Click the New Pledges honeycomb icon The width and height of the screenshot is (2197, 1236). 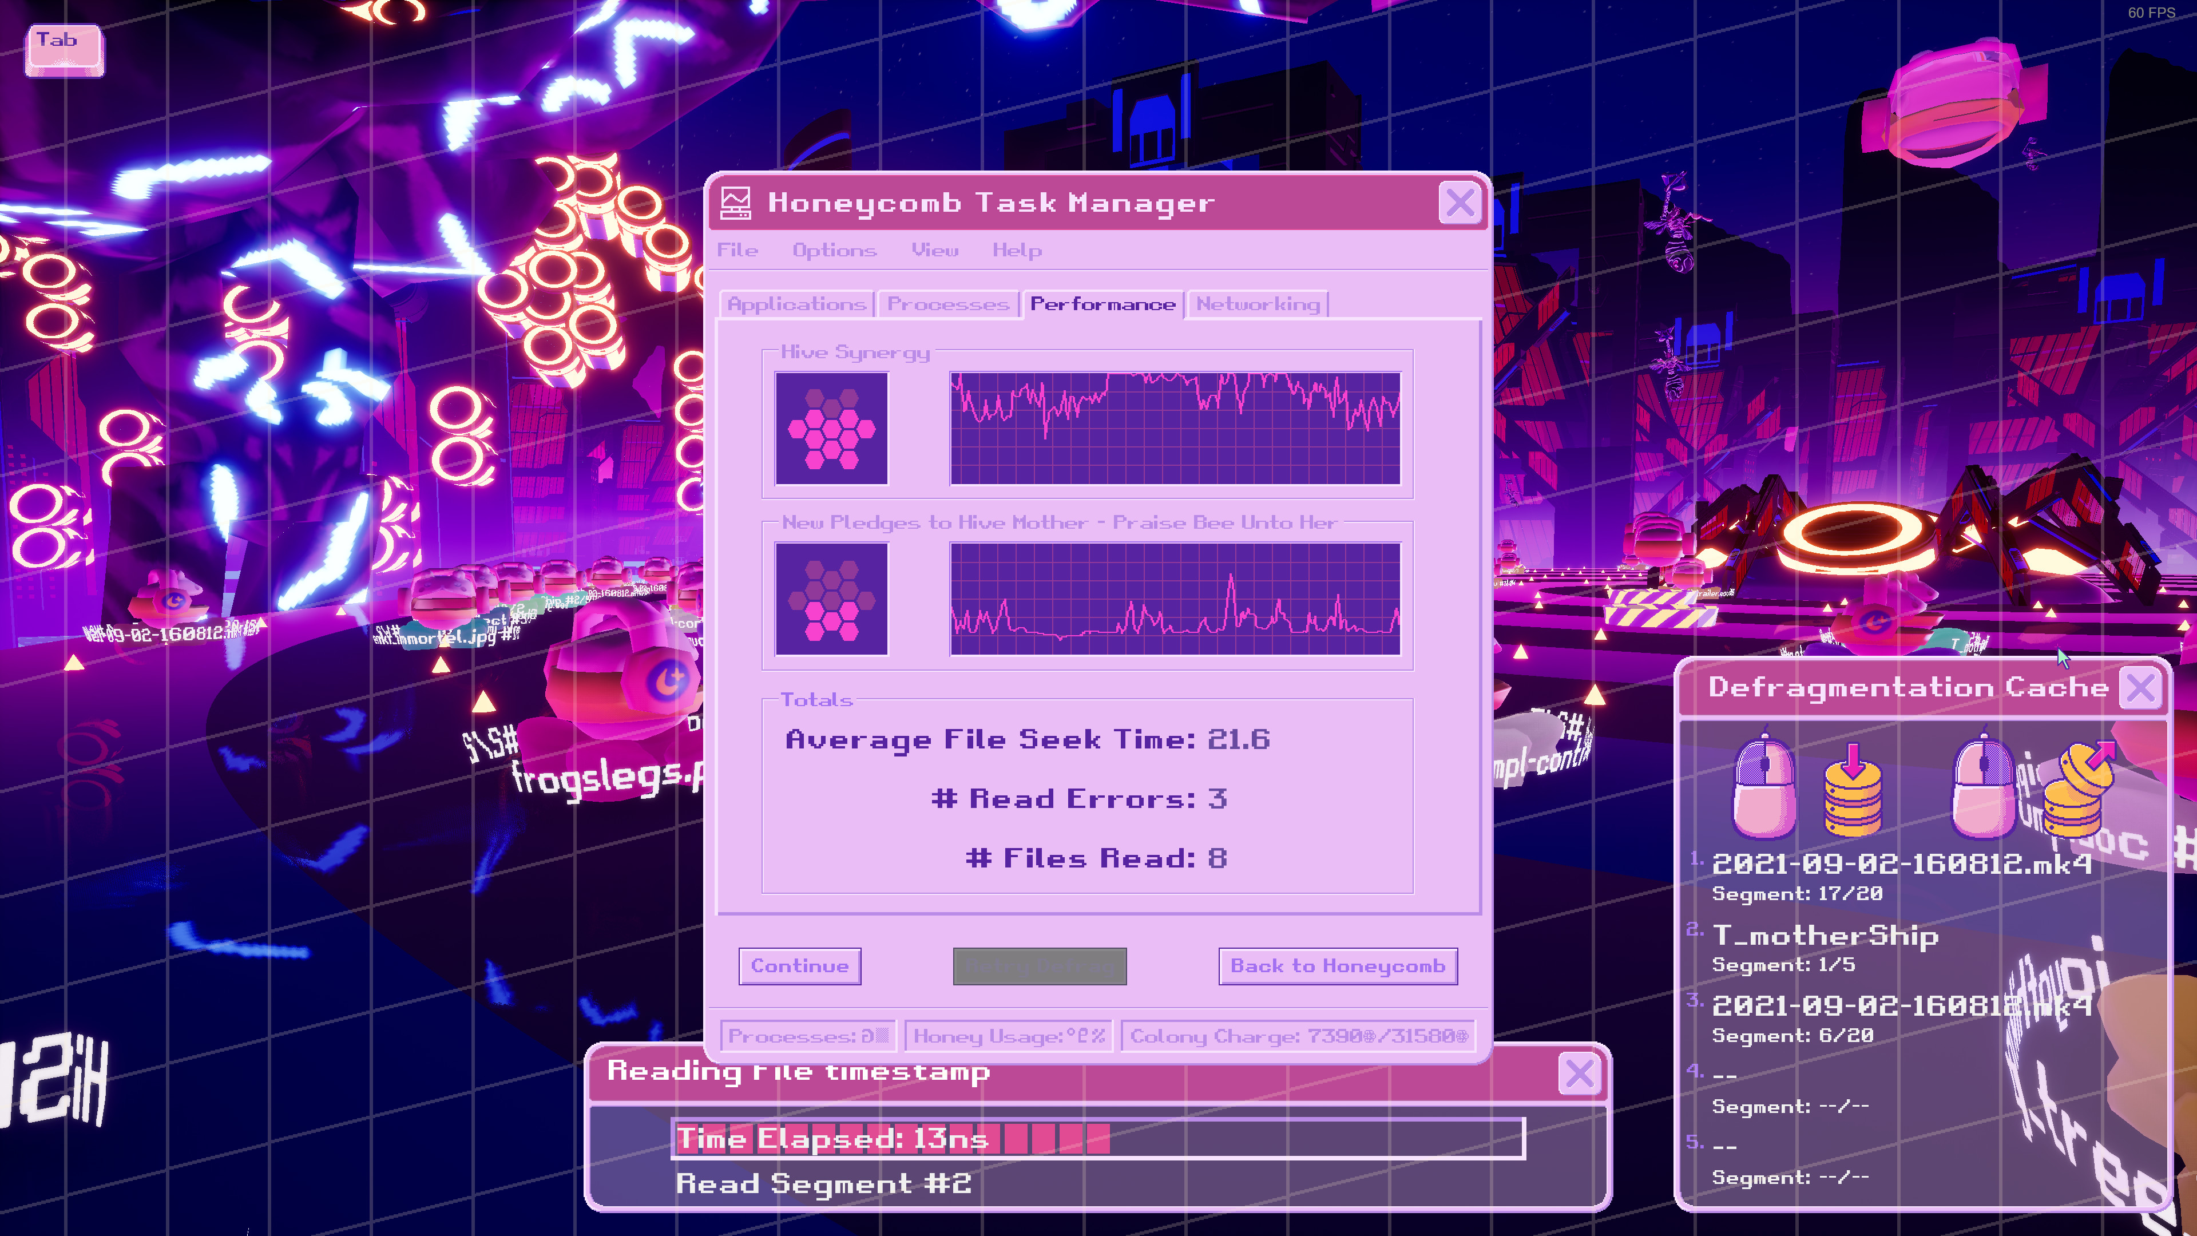tap(831, 597)
